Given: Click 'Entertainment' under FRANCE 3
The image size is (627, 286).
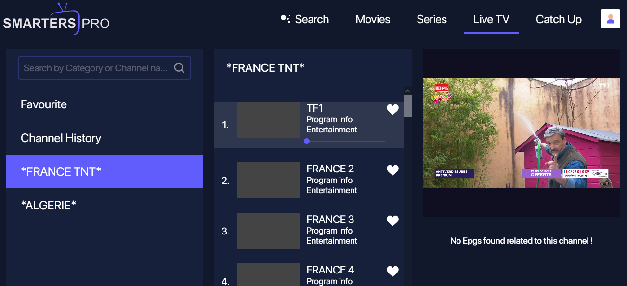Looking at the screenshot, I should tap(332, 241).
